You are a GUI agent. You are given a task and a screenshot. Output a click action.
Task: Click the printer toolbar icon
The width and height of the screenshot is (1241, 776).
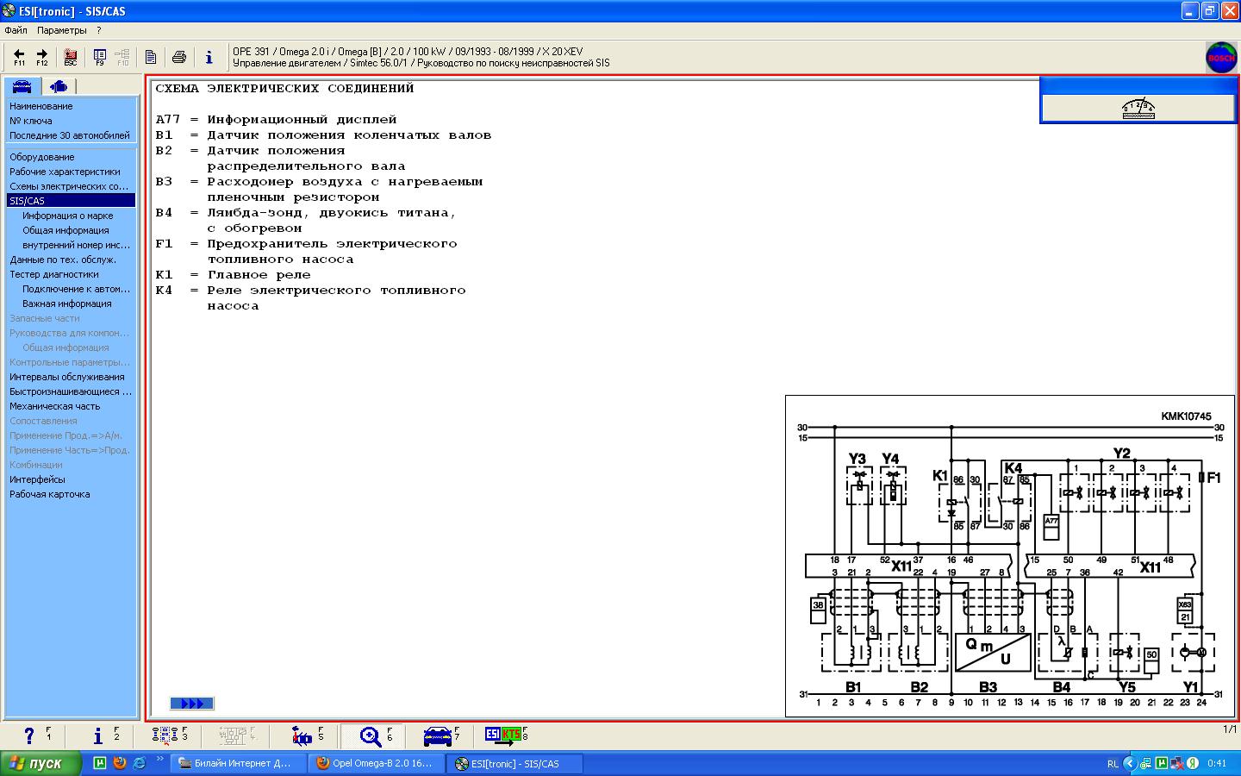[179, 58]
